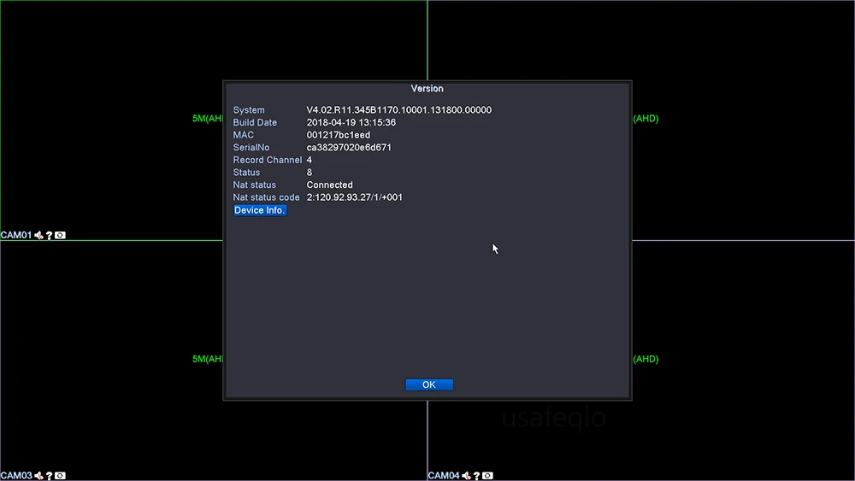Click Status value 8
This screenshot has width=855, height=481.
tap(310, 173)
